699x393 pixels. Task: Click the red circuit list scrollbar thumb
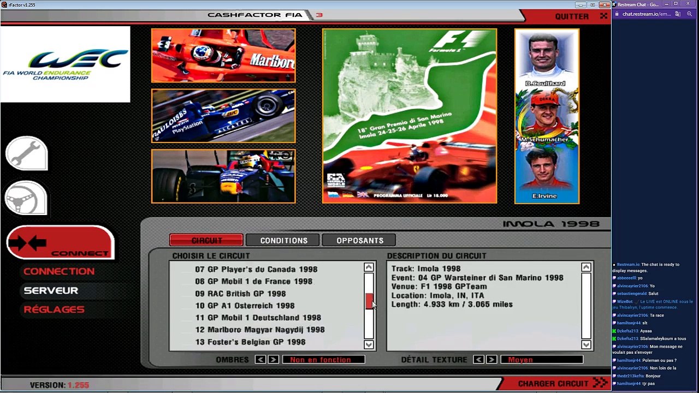(369, 301)
